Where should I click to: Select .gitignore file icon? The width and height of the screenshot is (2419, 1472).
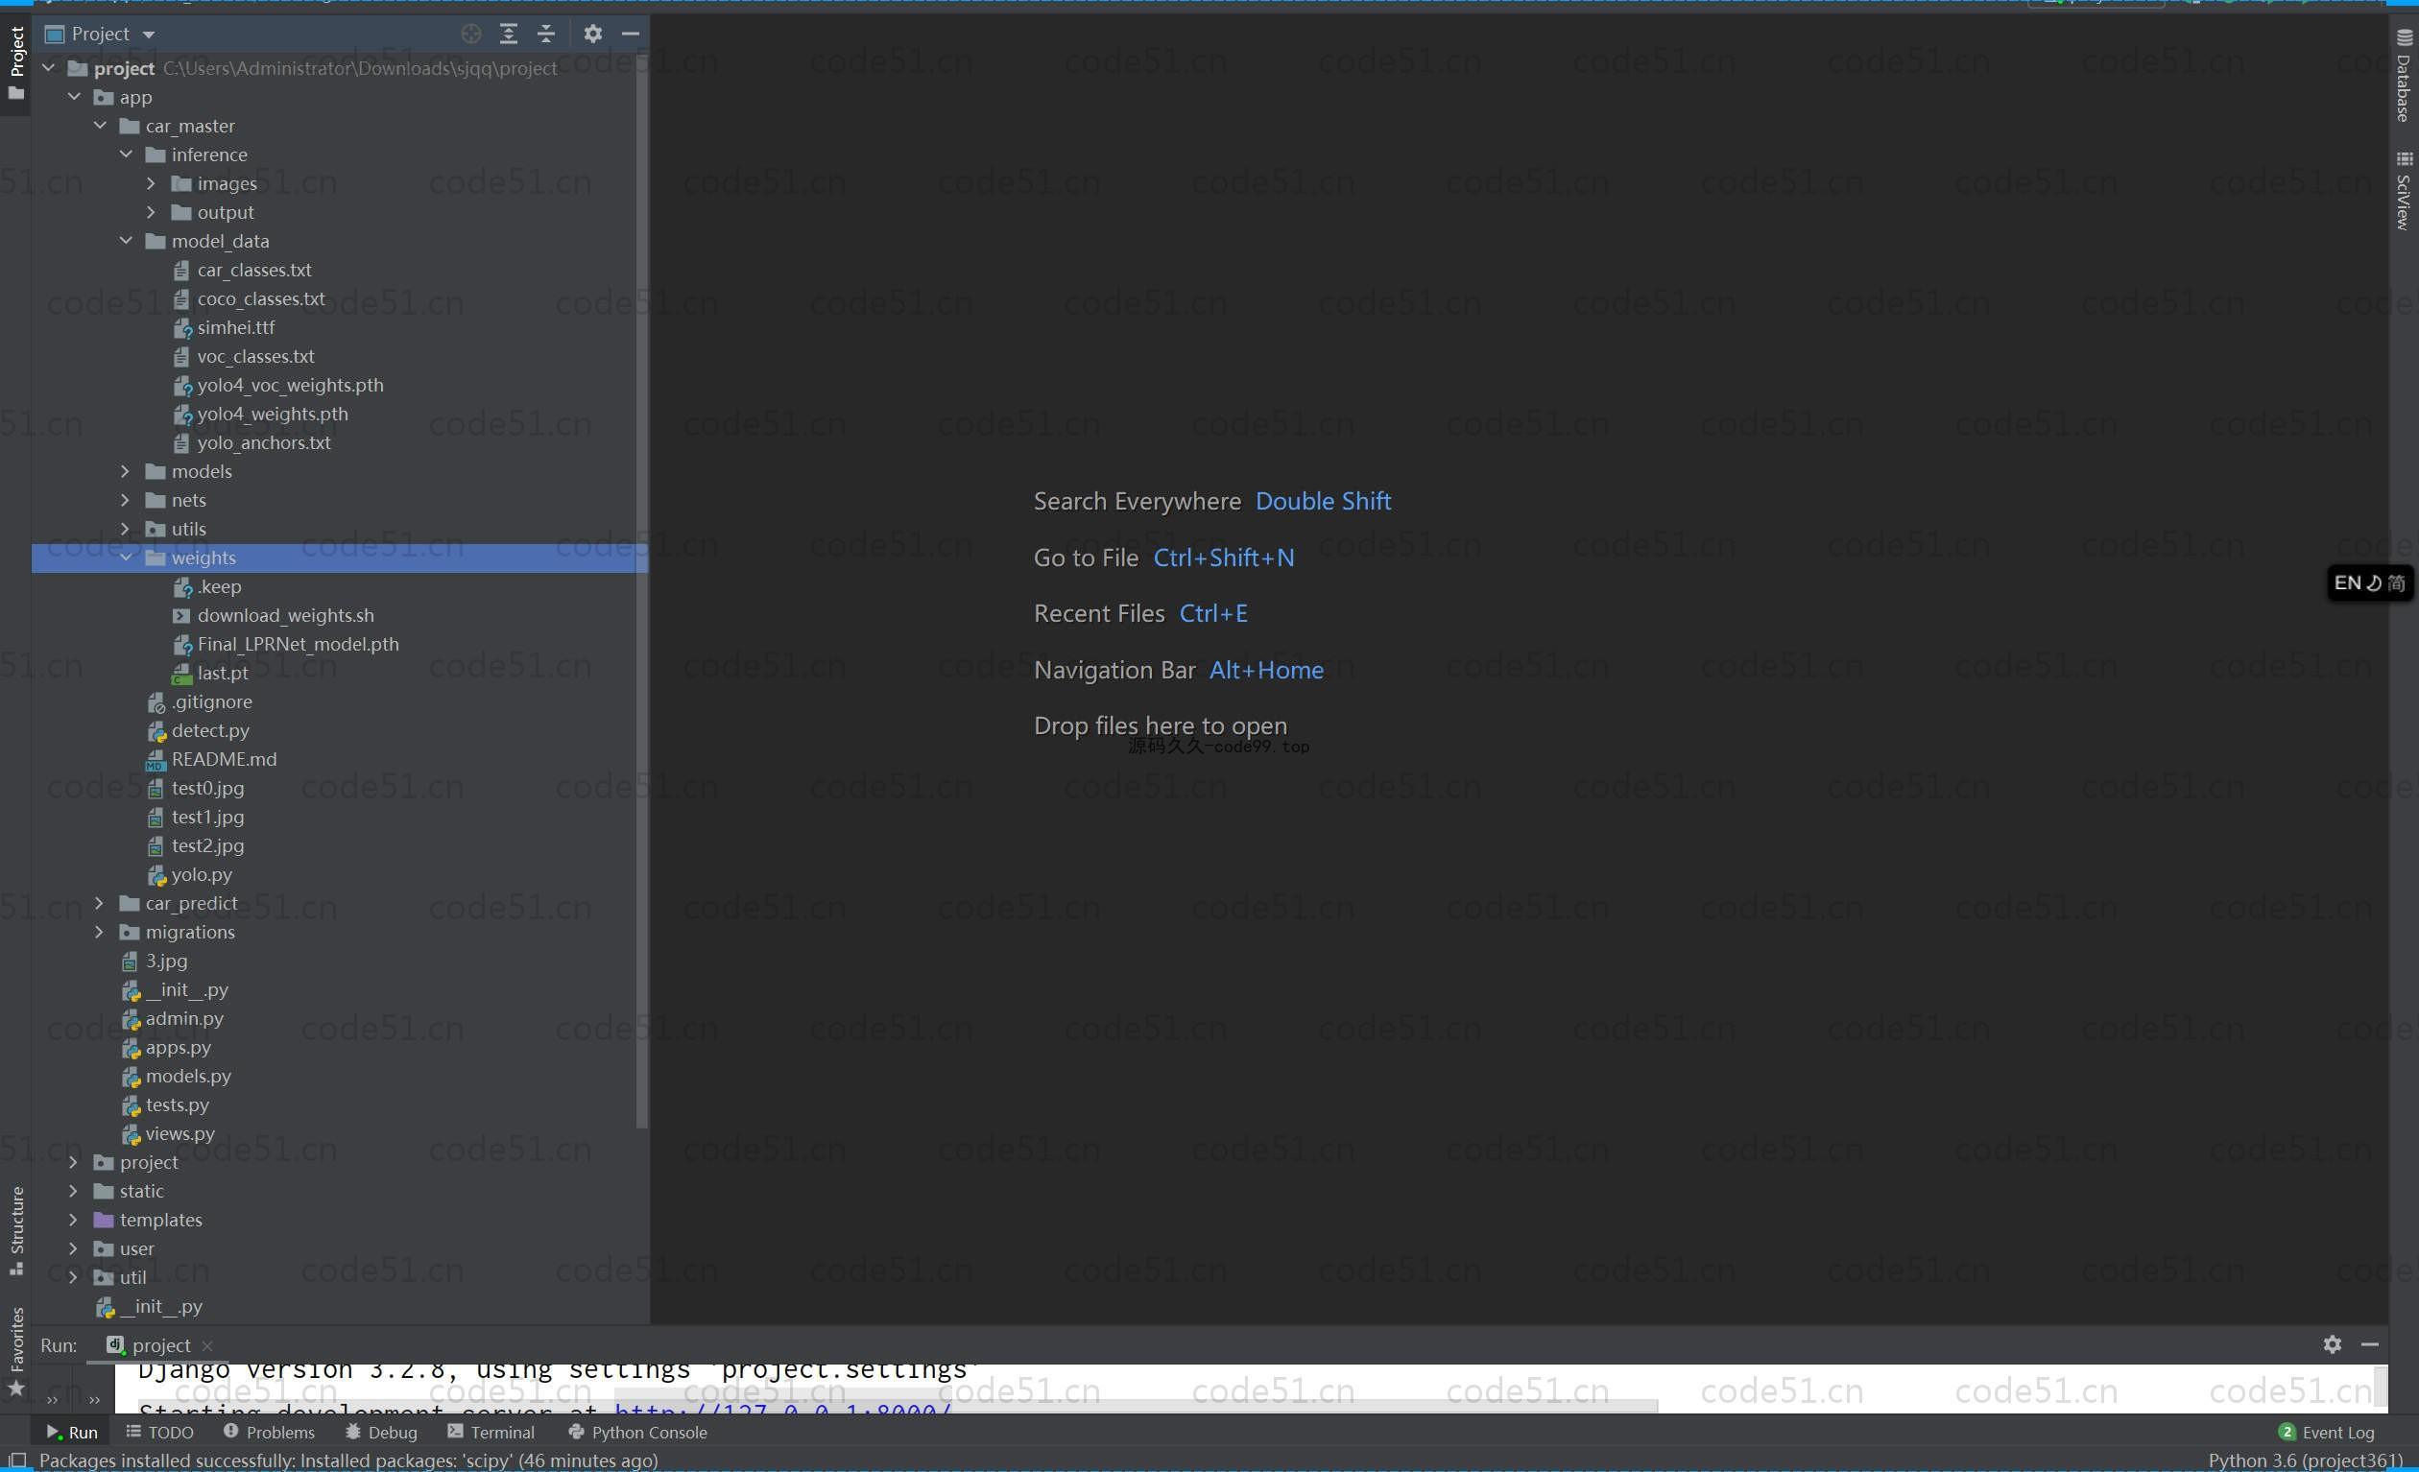(x=156, y=702)
